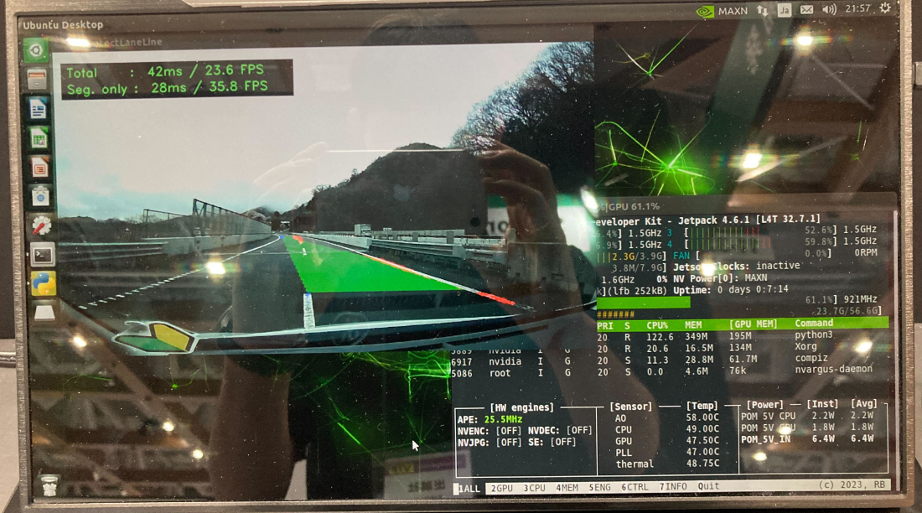
Task: Open the network connections indicator
Action: coord(762,11)
